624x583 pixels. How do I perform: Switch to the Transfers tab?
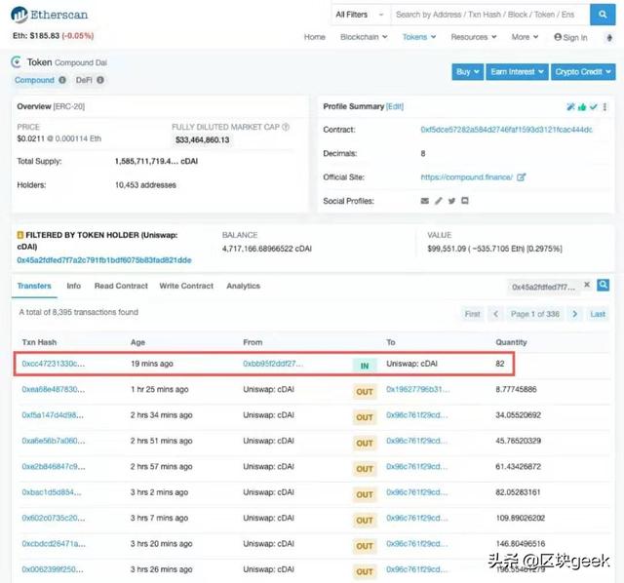click(34, 286)
